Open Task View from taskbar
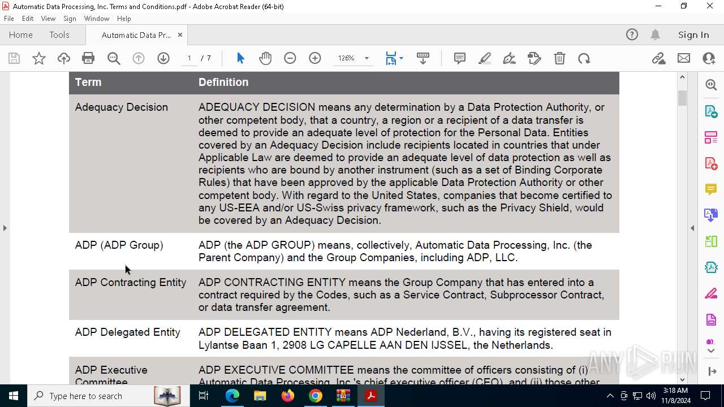724x407 pixels. pyautogui.click(x=204, y=396)
